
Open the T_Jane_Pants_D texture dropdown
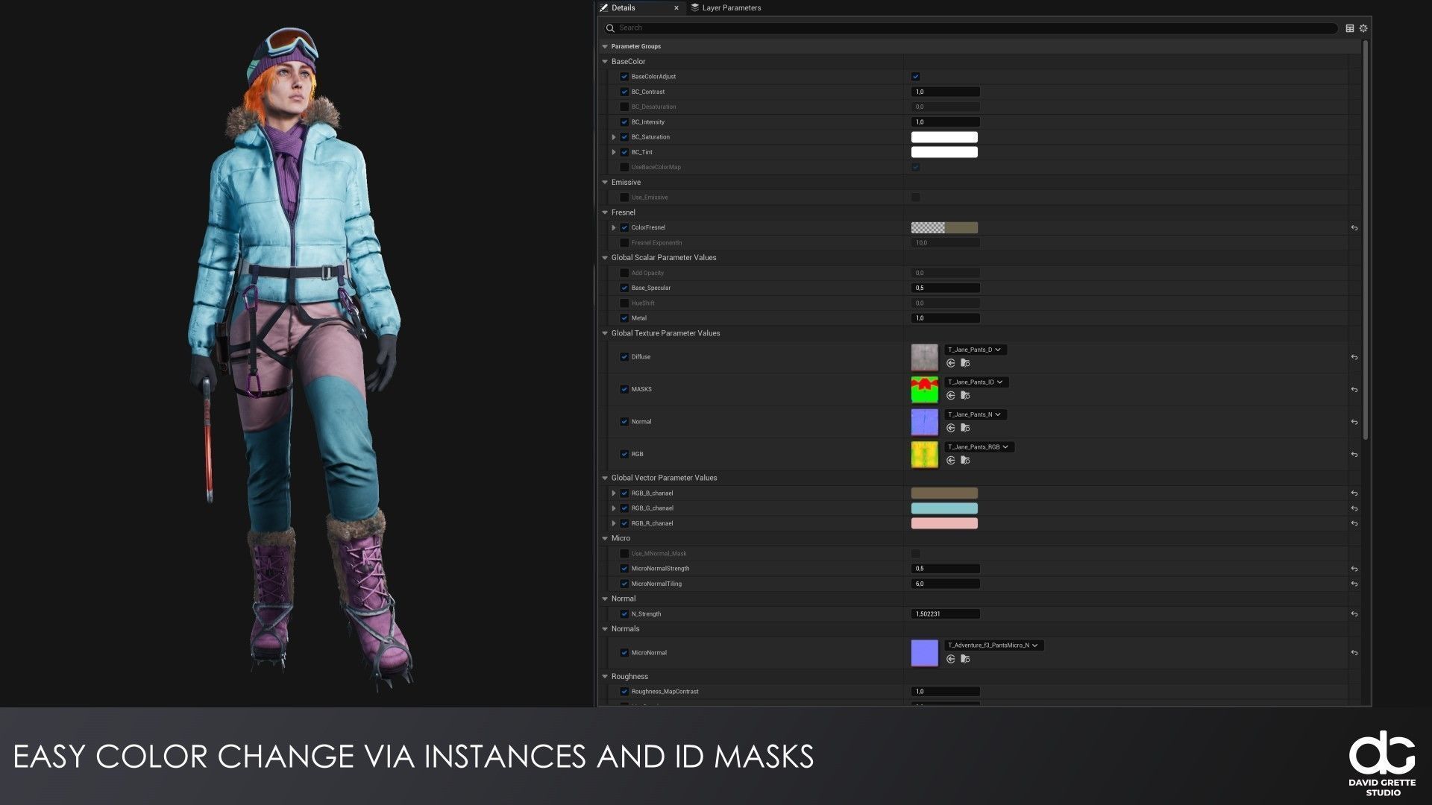click(976, 350)
